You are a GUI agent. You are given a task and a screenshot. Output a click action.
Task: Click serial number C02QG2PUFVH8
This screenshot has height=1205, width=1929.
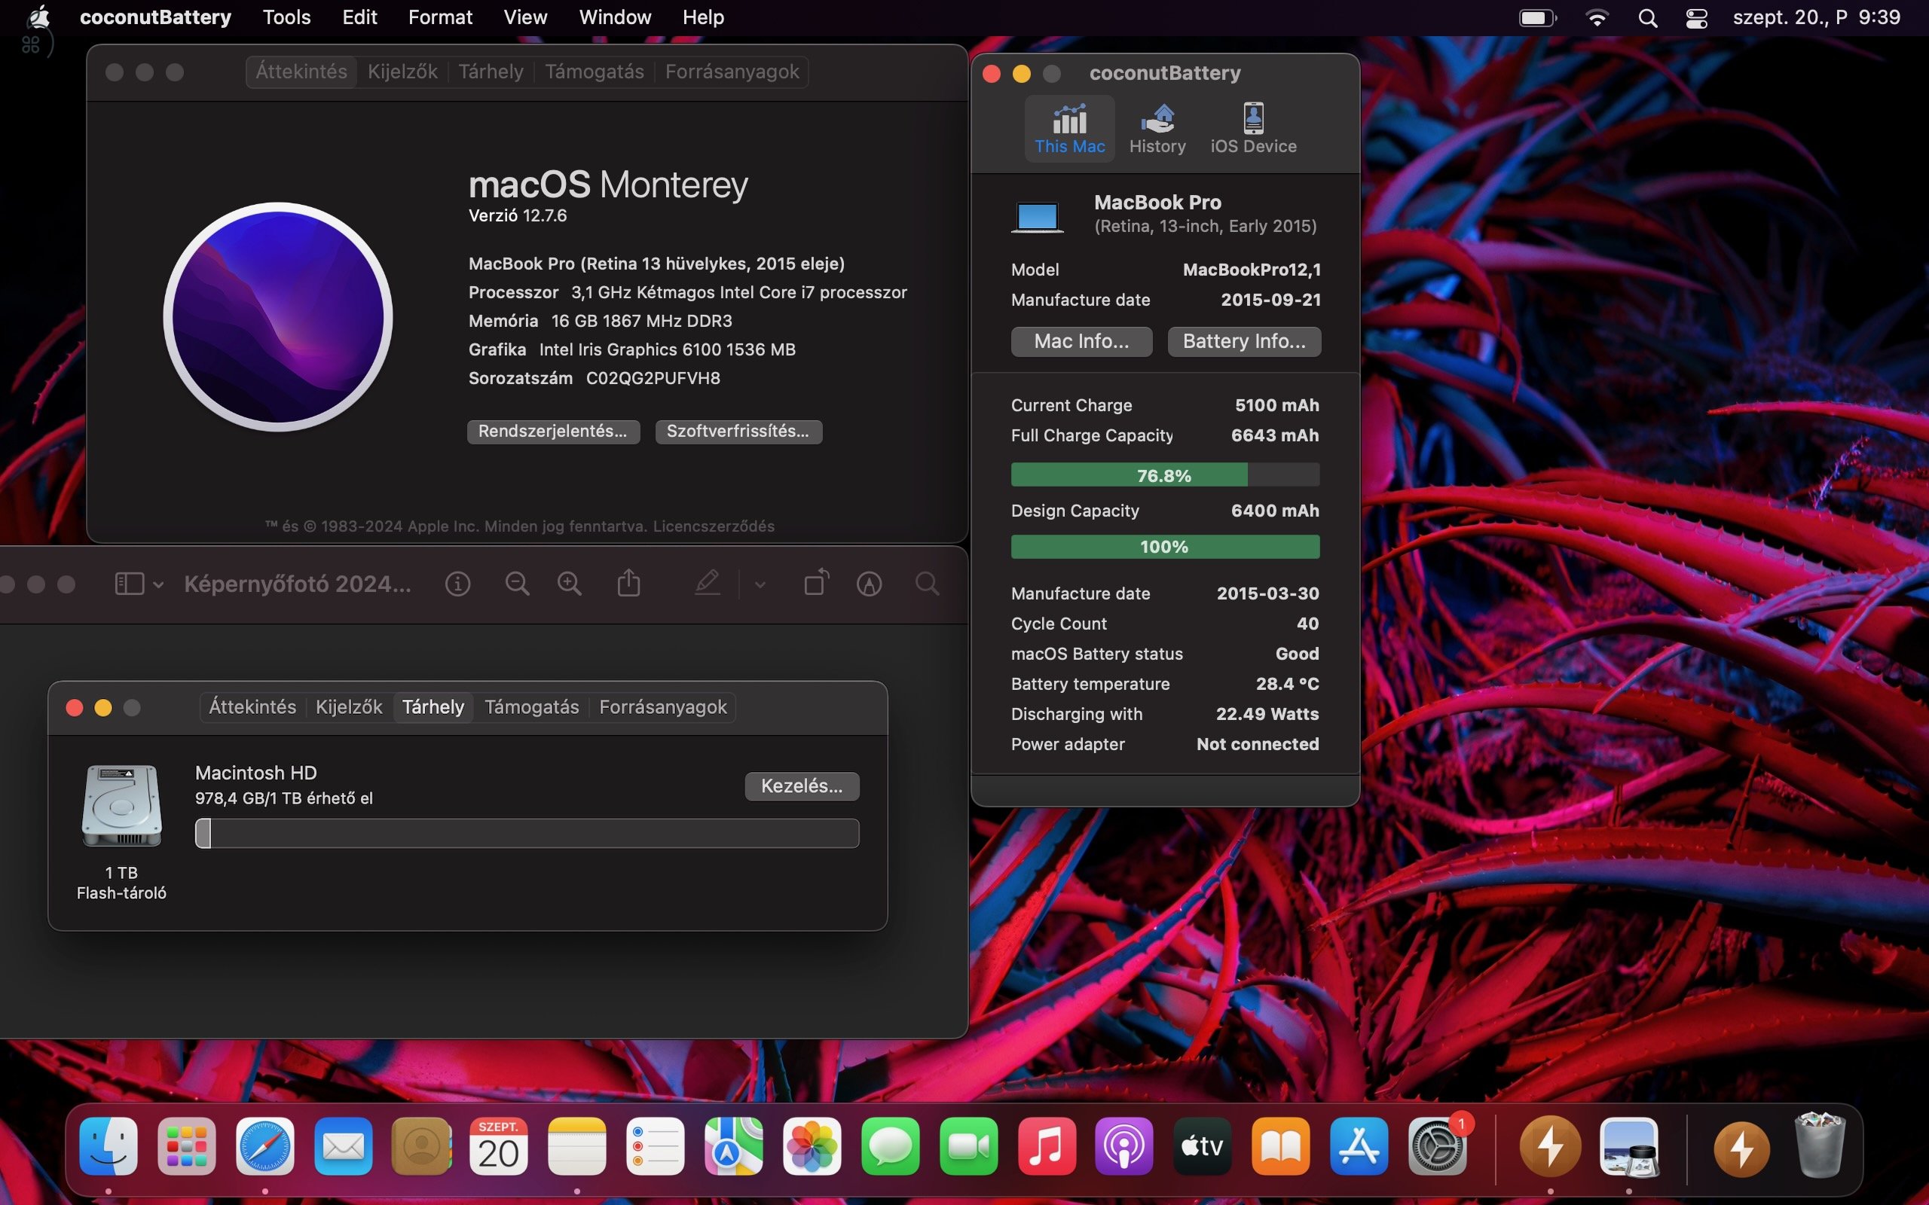click(653, 379)
